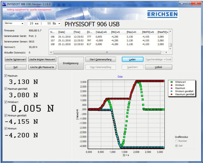
Task: Click the Data chart title
Action: [120, 77]
